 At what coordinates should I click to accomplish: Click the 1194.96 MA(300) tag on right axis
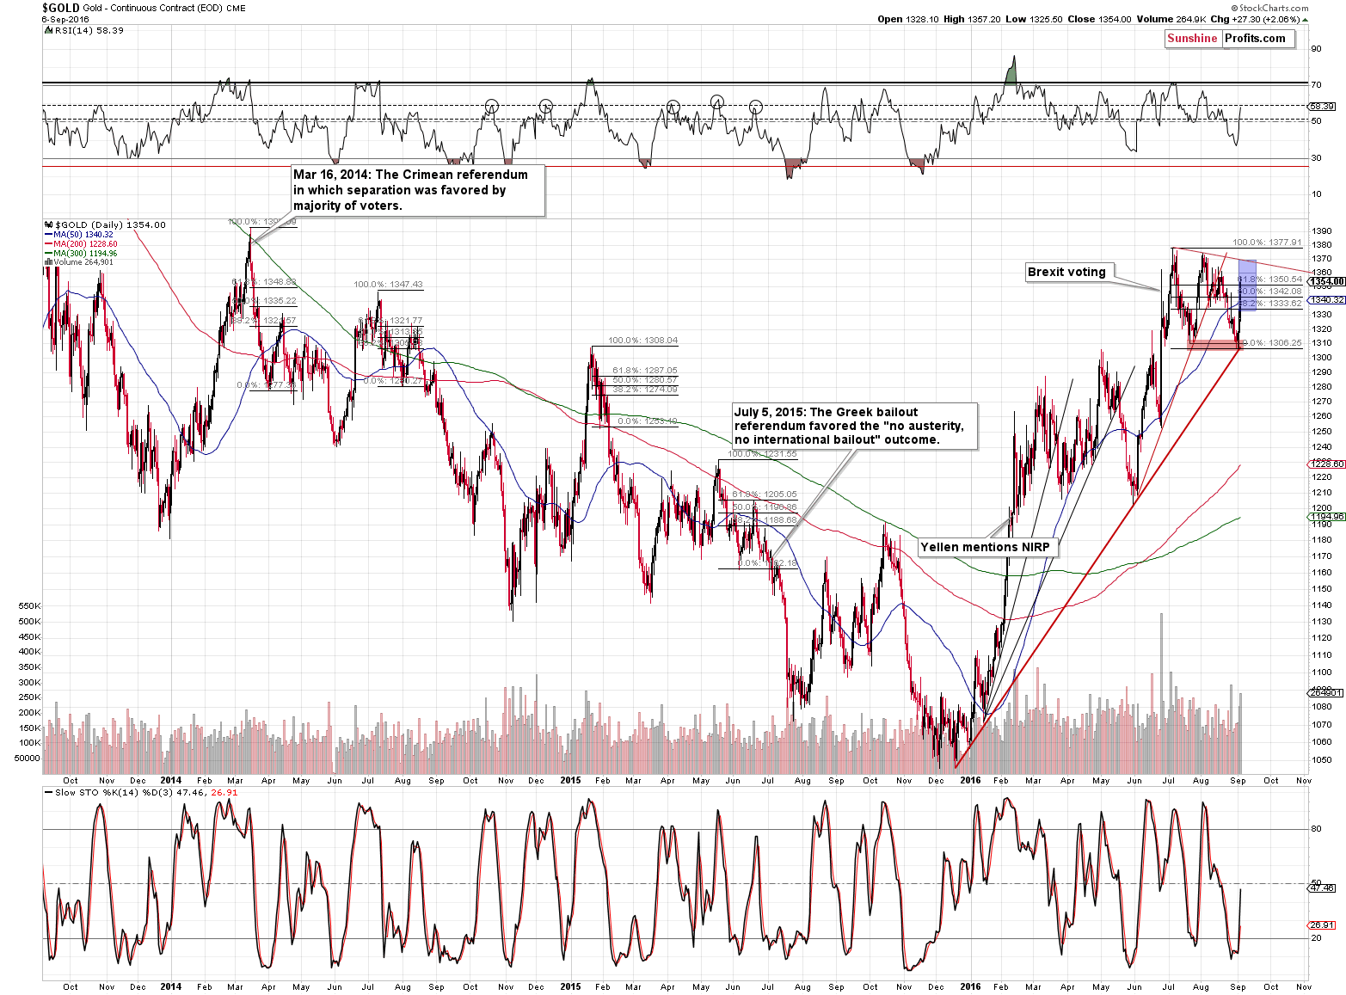[1327, 517]
